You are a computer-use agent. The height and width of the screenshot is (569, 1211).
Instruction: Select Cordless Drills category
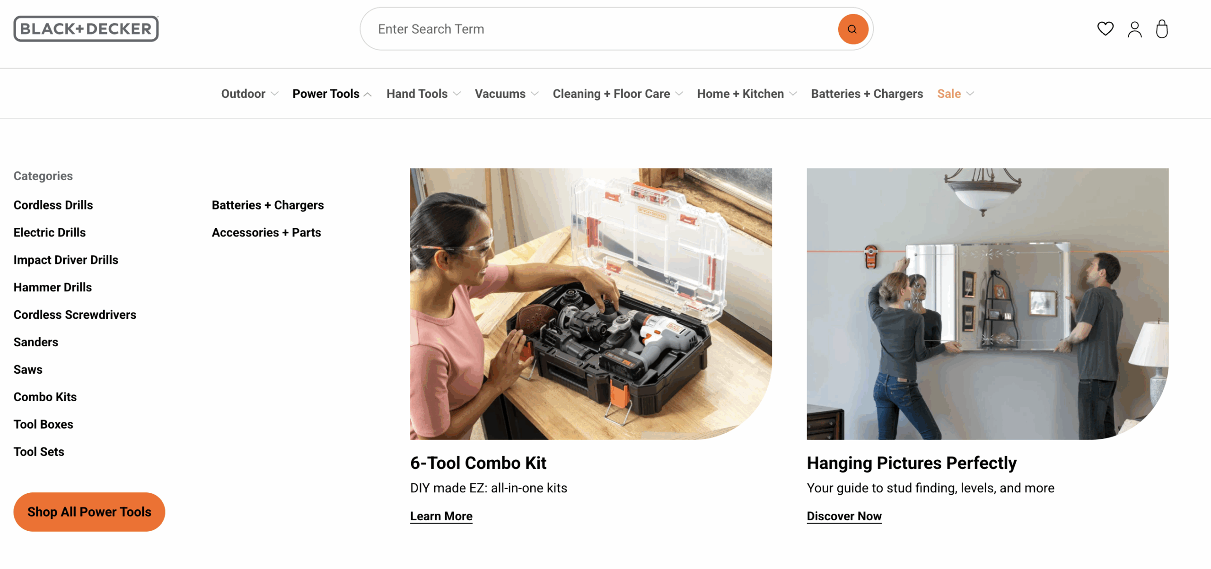[53, 205]
